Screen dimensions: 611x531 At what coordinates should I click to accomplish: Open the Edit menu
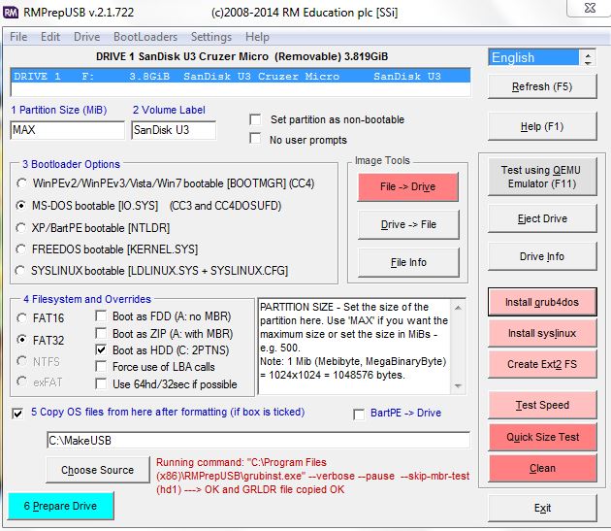coord(50,37)
